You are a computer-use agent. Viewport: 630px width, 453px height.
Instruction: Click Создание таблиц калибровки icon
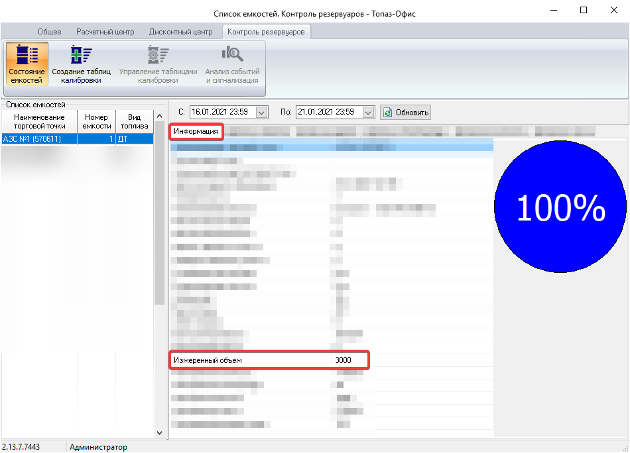click(81, 63)
